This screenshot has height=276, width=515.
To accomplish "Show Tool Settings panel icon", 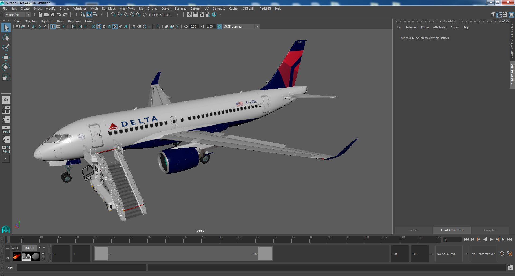I will tap(505, 15).
